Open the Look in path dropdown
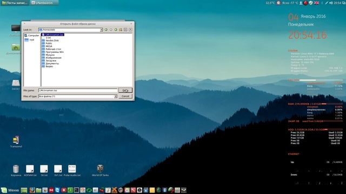The image size is (346, 194). [x=101, y=30]
